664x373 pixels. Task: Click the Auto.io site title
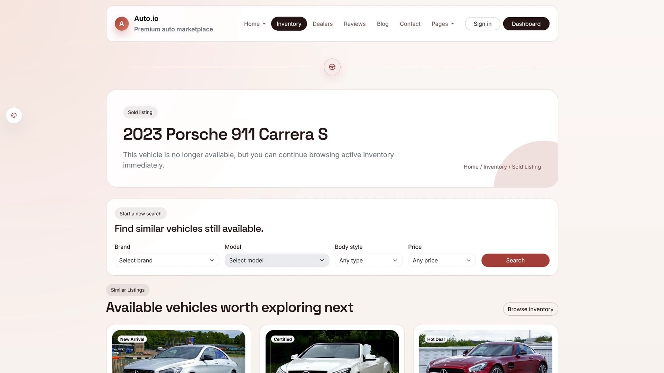click(146, 19)
